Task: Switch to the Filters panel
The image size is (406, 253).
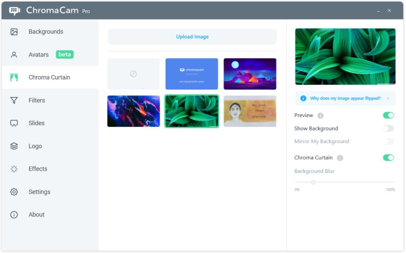Action: [36, 100]
